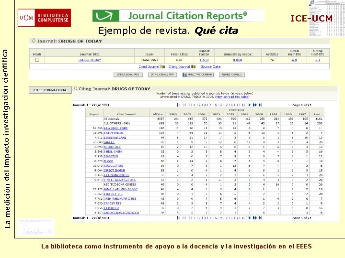Screen dimensions: 345x258
Task: Click the bottom pager next-page single arrow
Action: coord(250,218)
